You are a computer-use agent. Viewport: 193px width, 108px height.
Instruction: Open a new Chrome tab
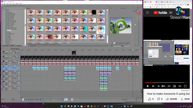click(x=174, y=2)
